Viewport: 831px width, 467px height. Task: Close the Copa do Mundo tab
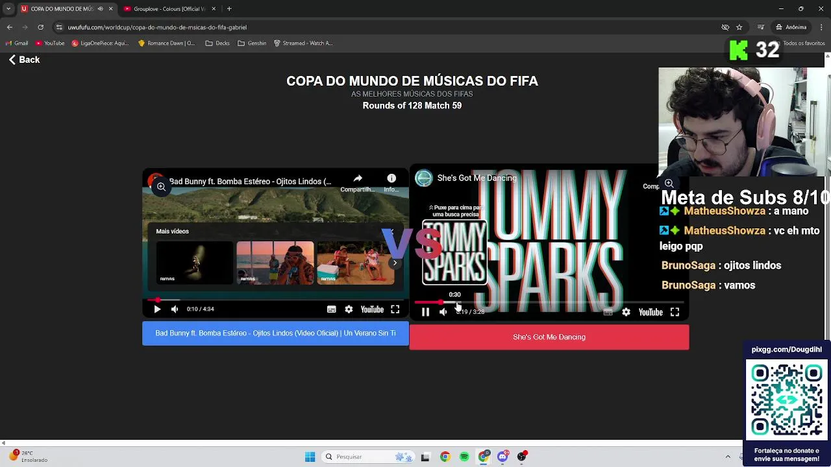[110, 9]
